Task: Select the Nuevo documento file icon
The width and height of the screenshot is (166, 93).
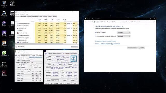Action: click(x=12, y=24)
